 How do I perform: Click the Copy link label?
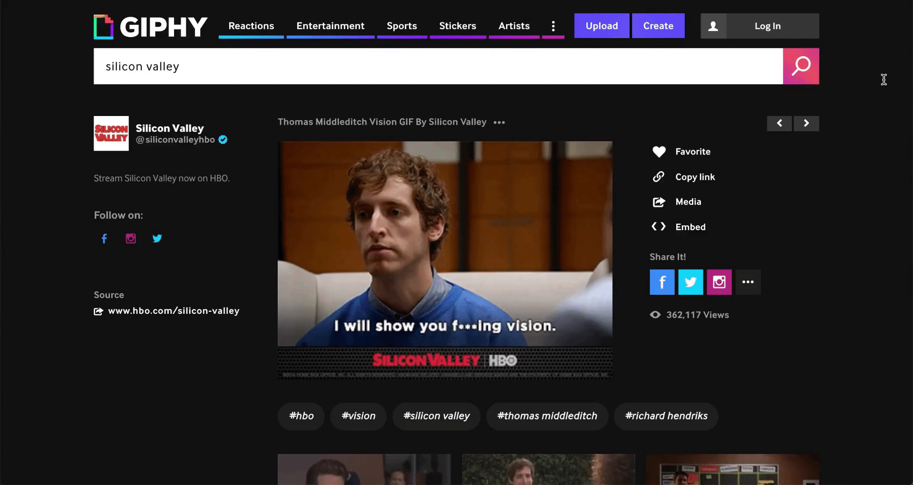695,177
